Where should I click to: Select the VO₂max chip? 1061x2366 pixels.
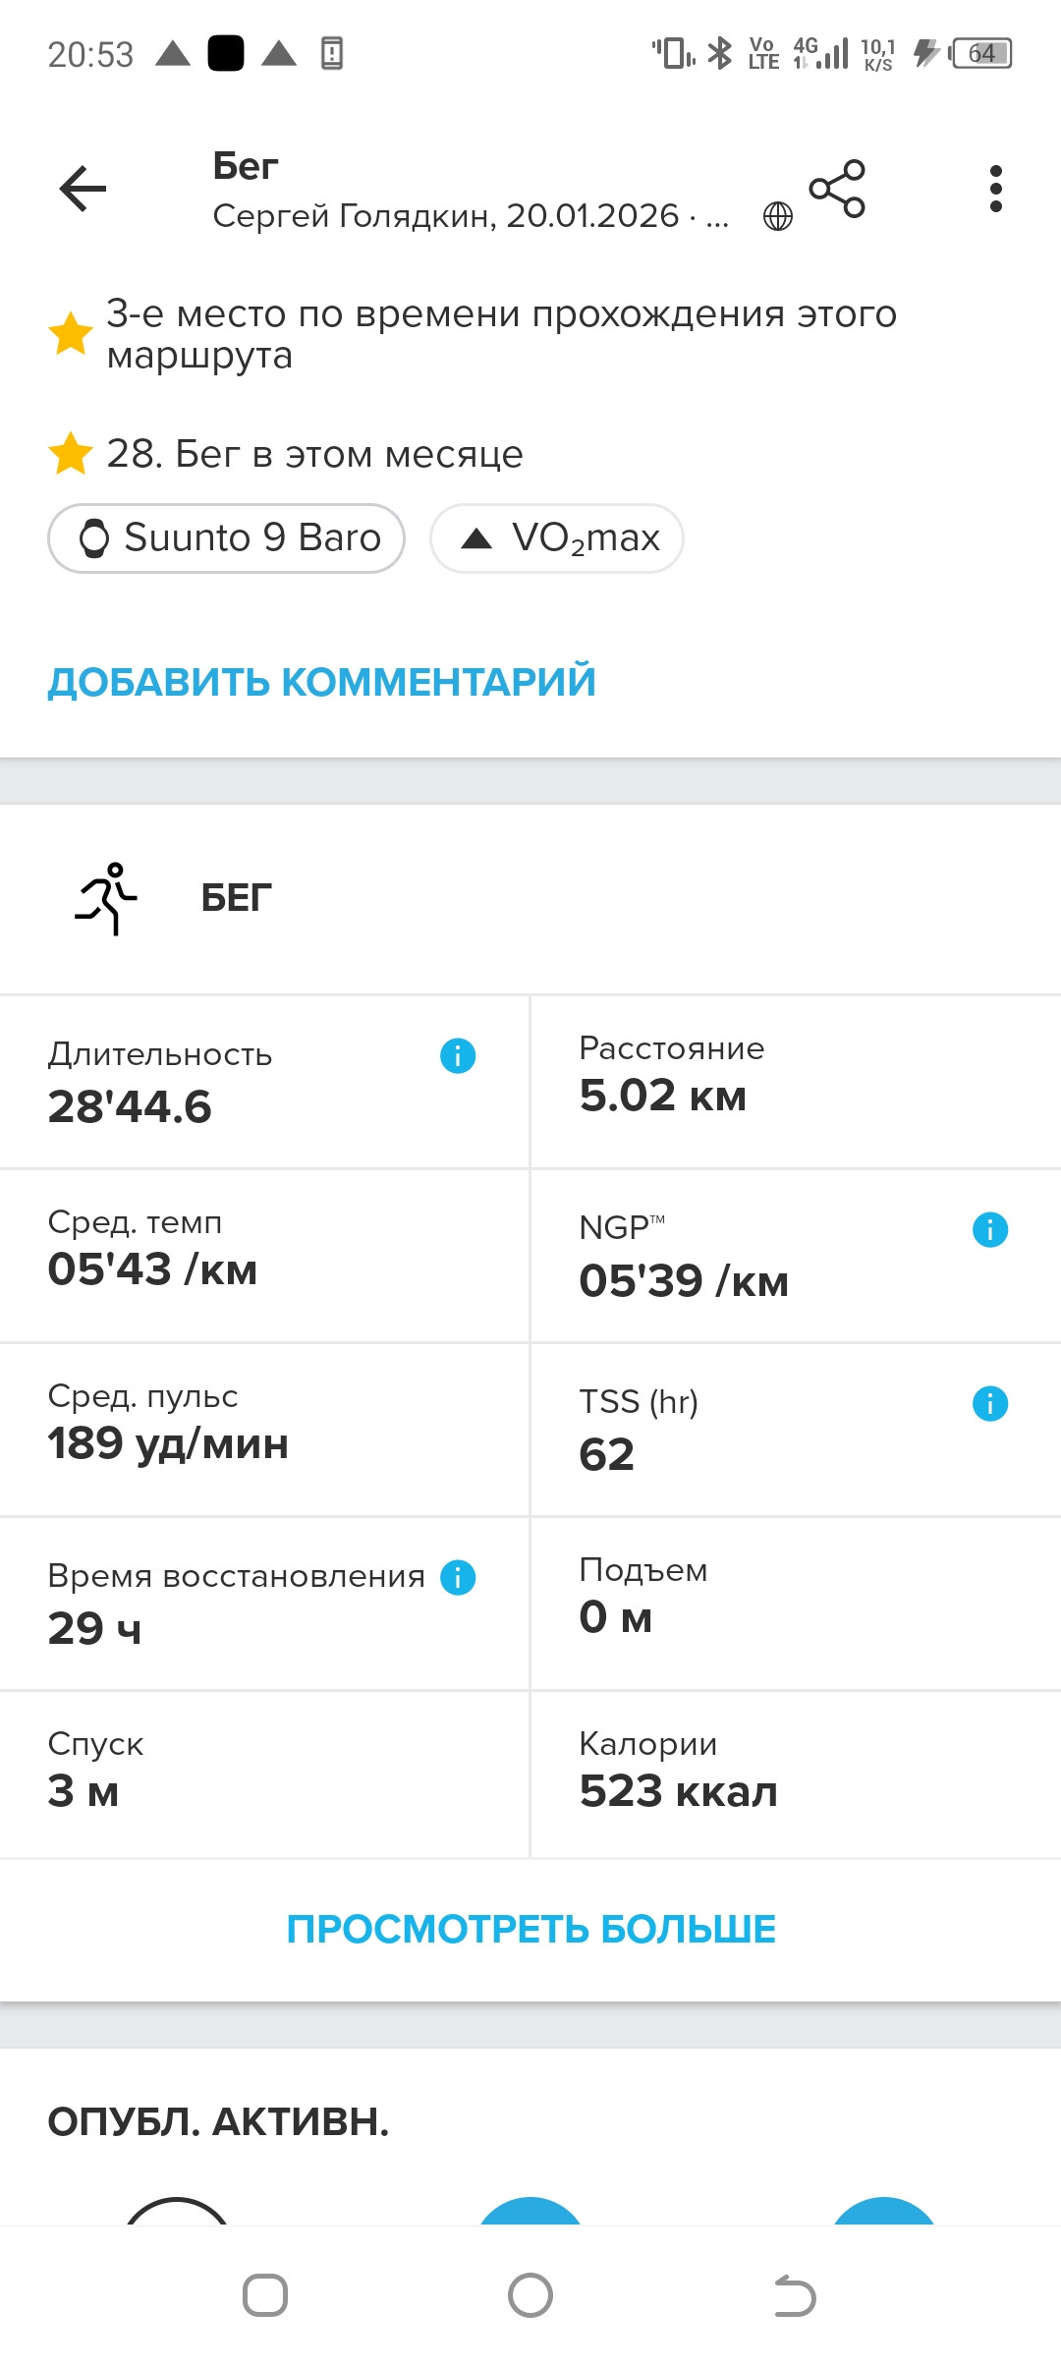[x=557, y=538]
